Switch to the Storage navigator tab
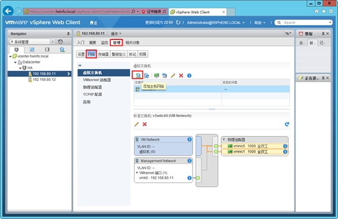Viewport: 338px width, 219px height. pyautogui.click(x=47, y=50)
